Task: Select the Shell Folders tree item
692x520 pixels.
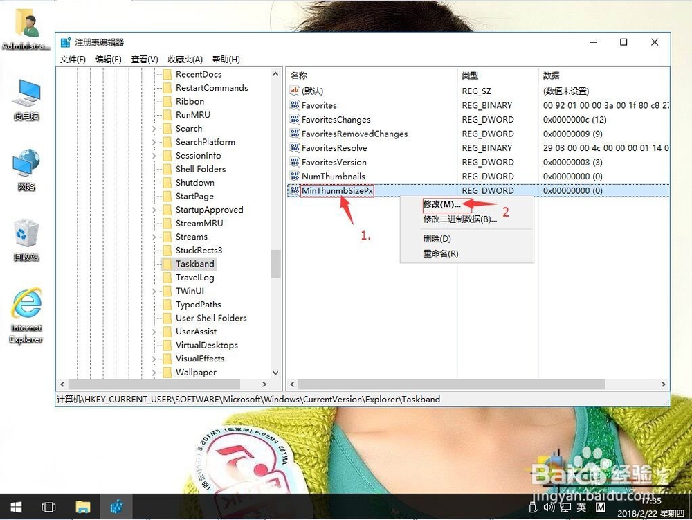Action: click(x=201, y=169)
